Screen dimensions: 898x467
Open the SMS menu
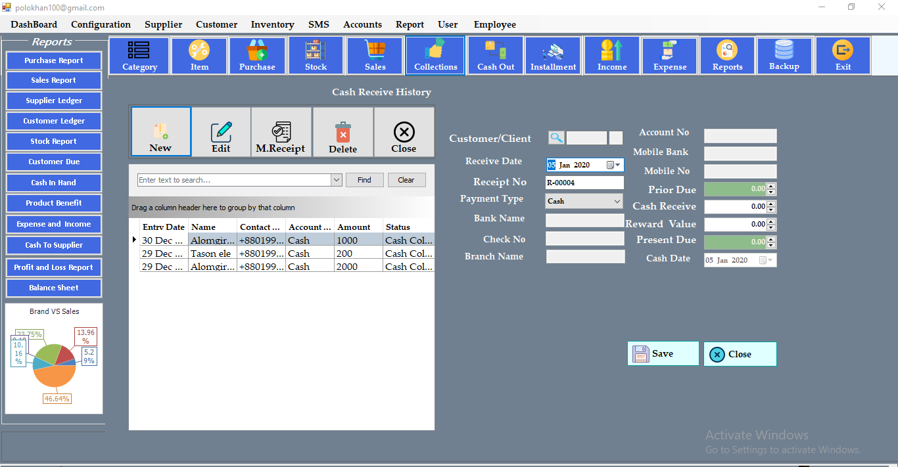319,24
